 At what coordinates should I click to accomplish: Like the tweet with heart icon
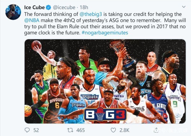click(x=113, y=130)
